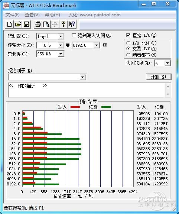Click the read value 2281701

point(160,154)
